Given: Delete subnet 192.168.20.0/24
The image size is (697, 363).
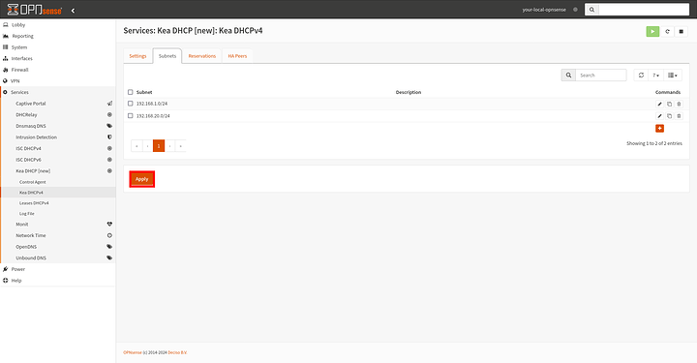Looking at the screenshot, I should (679, 116).
